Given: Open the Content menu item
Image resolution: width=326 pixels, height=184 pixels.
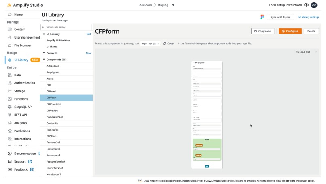Looking at the screenshot, I should point(20,29).
